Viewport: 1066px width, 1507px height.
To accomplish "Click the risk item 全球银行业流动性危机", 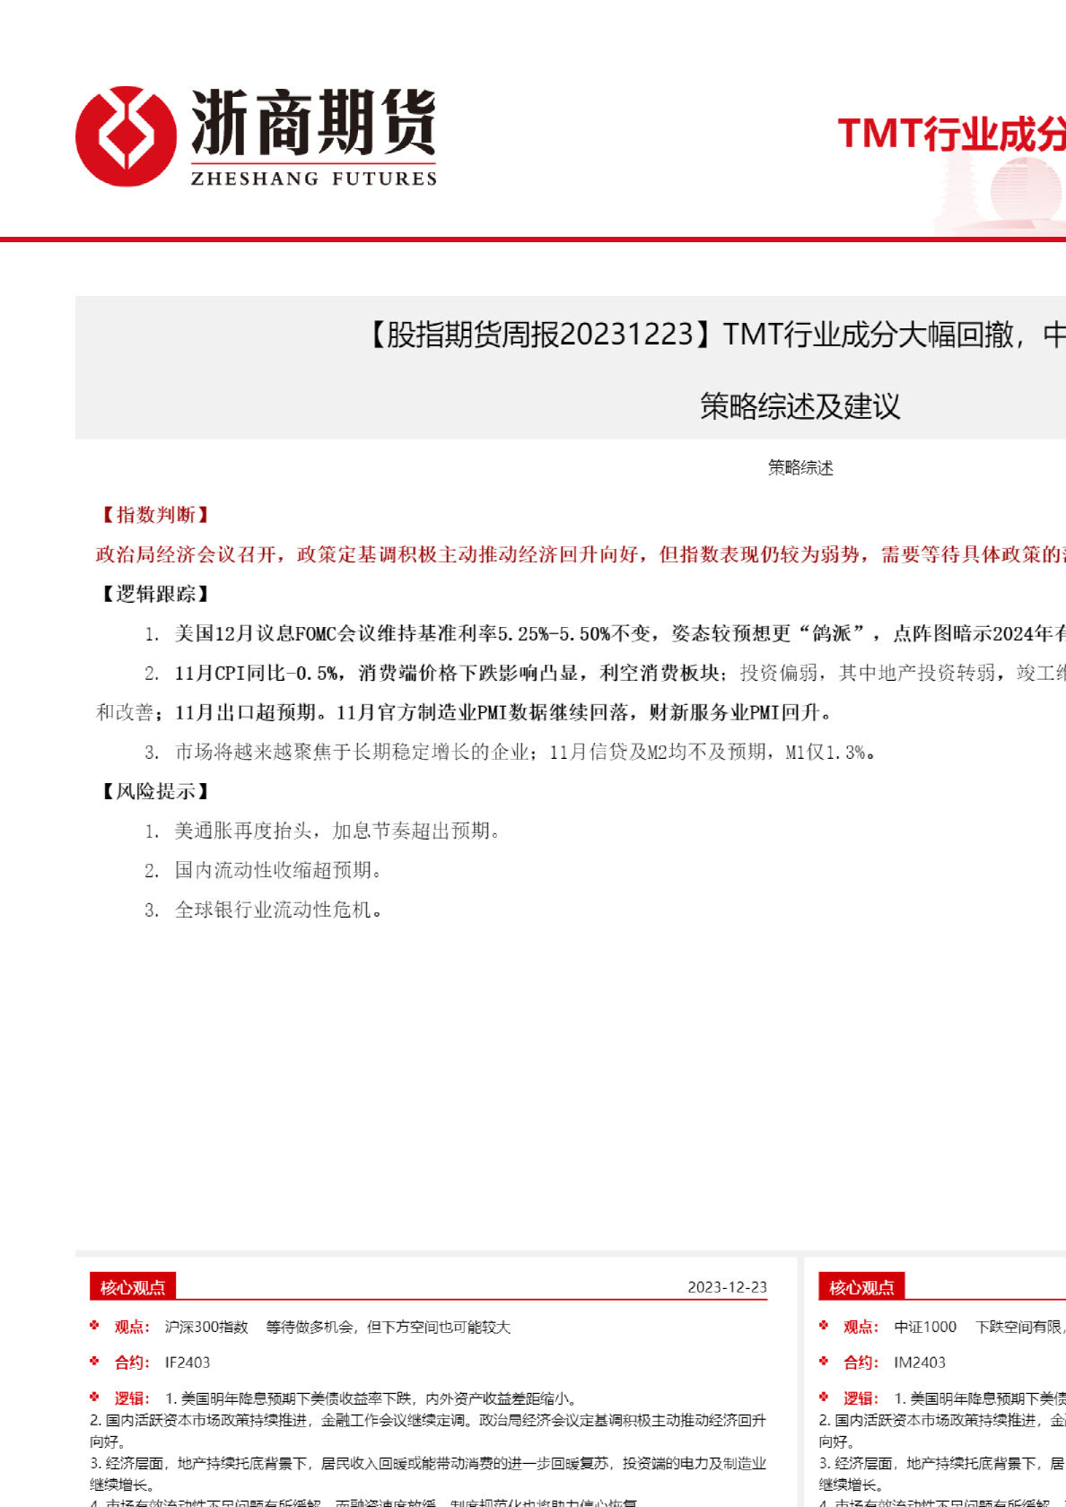I will point(278,910).
